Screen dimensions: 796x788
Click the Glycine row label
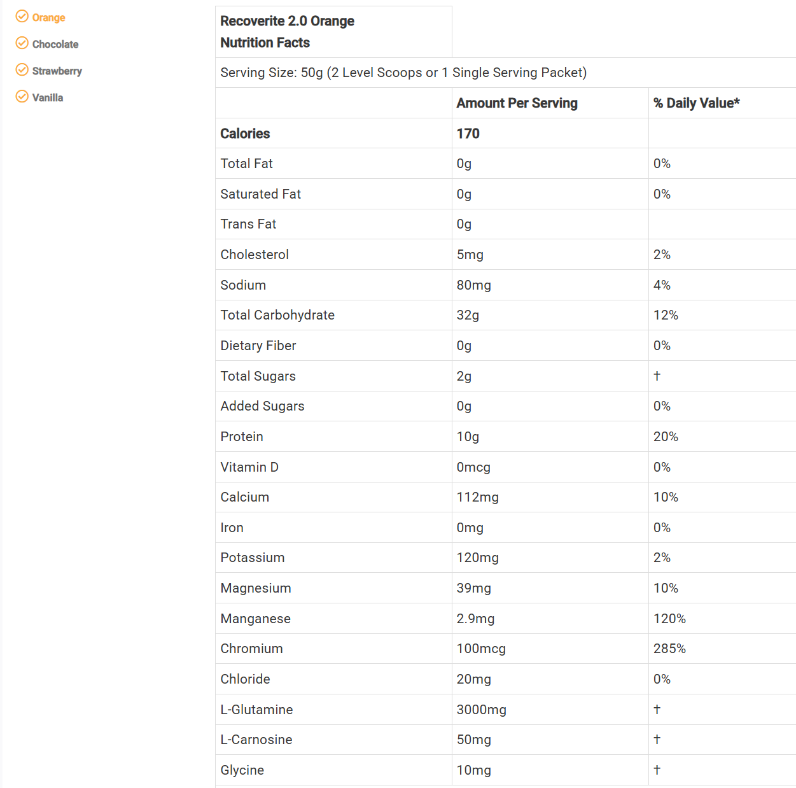(x=242, y=770)
